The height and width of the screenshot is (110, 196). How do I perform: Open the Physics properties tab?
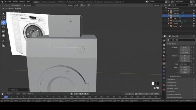(x=164, y=75)
